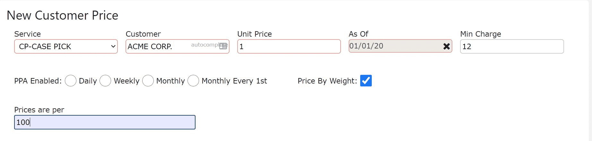Click the Weekly label text

tap(126, 81)
